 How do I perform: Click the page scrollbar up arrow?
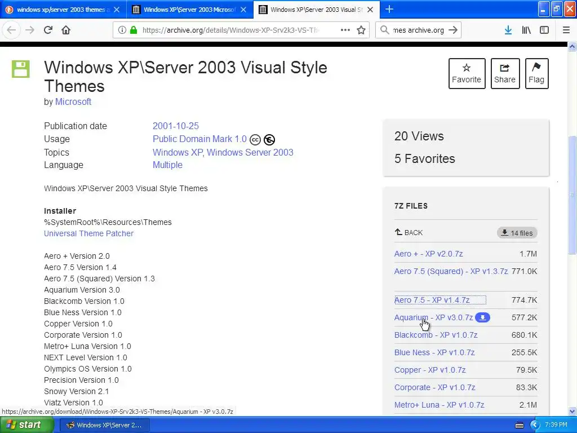(x=572, y=46)
